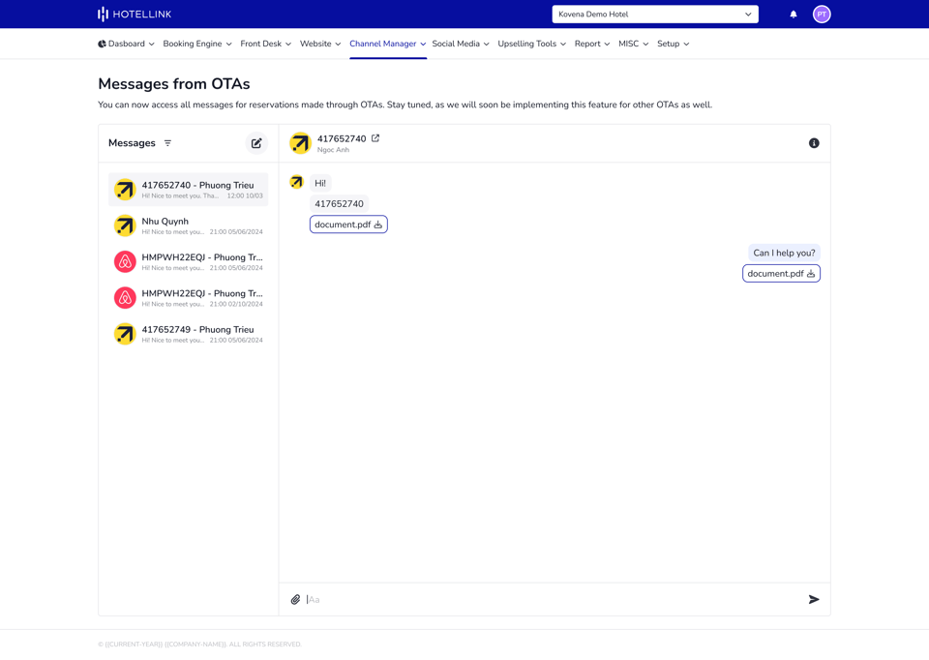The image size is (929, 660).
Task: Click the Messages from OTAs heading
Action: [173, 84]
